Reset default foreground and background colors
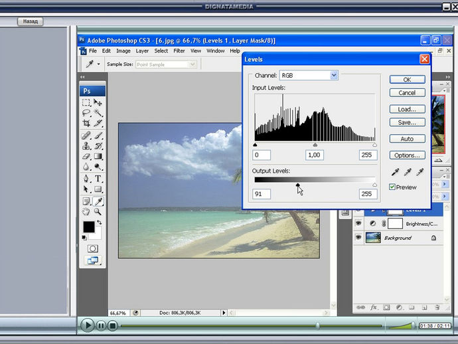 point(84,237)
